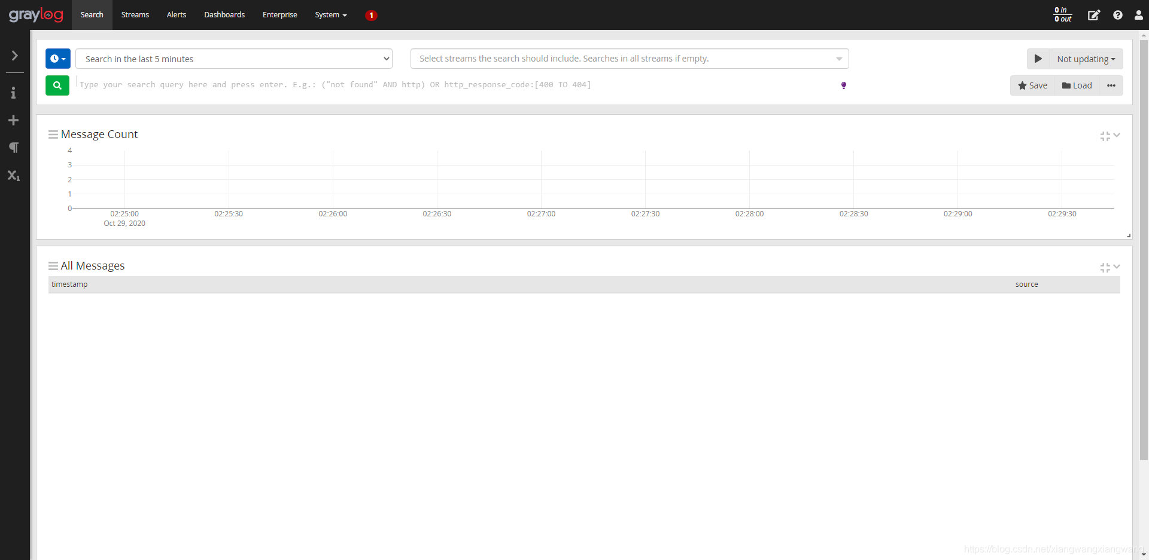The height and width of the screenshot is (560, 1149).
Task: Expand the chevron menu on the All Messages widget
Action: (x=1118, y=267)
